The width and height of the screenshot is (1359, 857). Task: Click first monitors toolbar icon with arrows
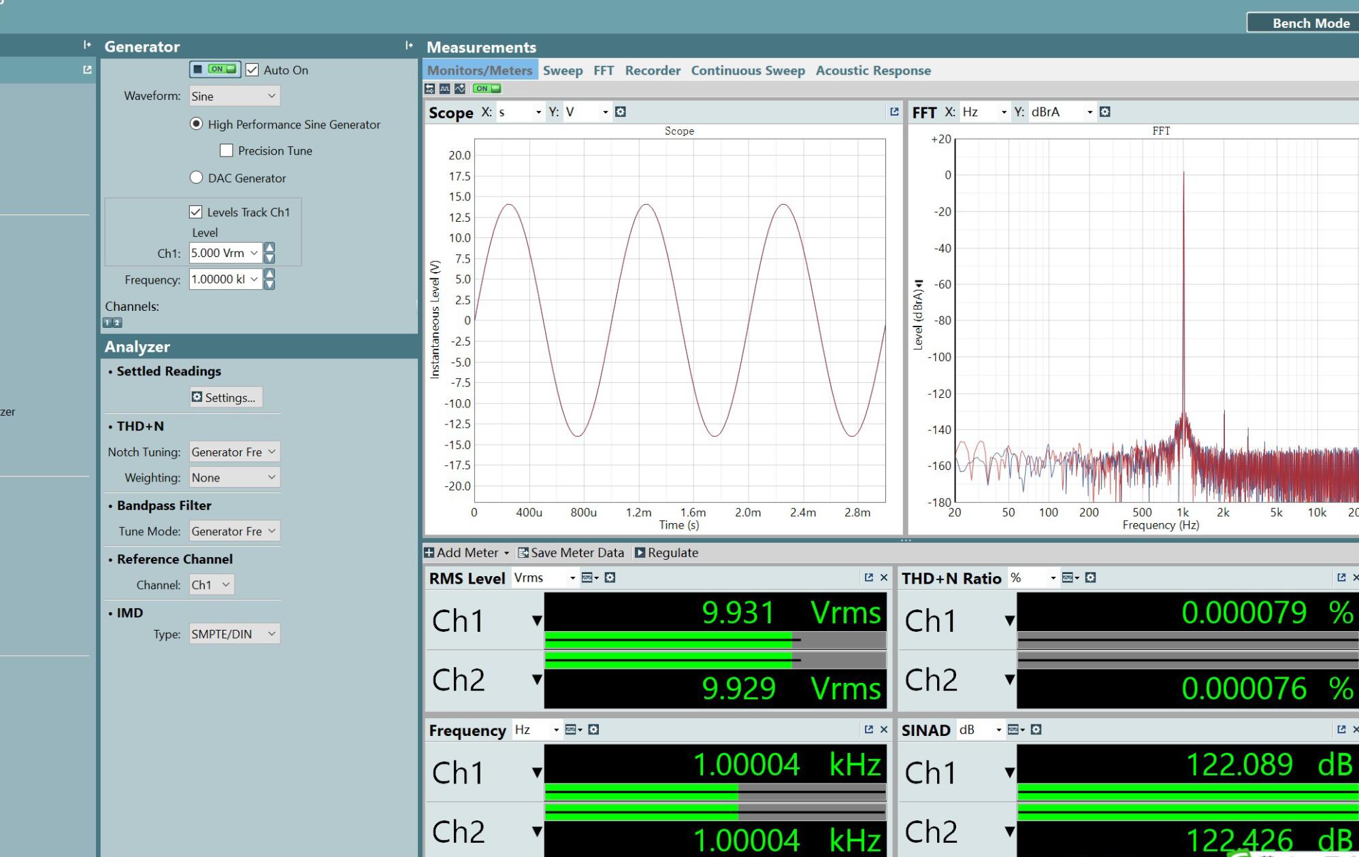[x=429, y=88]
